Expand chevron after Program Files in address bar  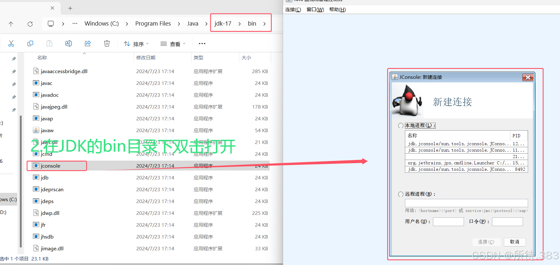tap(179, 24)
